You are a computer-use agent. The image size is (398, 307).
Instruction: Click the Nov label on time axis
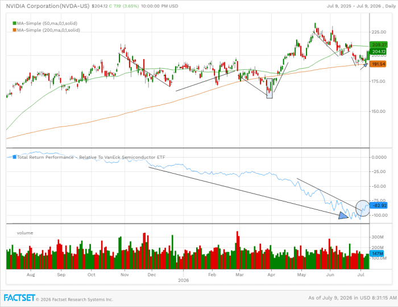pos(125,275)
